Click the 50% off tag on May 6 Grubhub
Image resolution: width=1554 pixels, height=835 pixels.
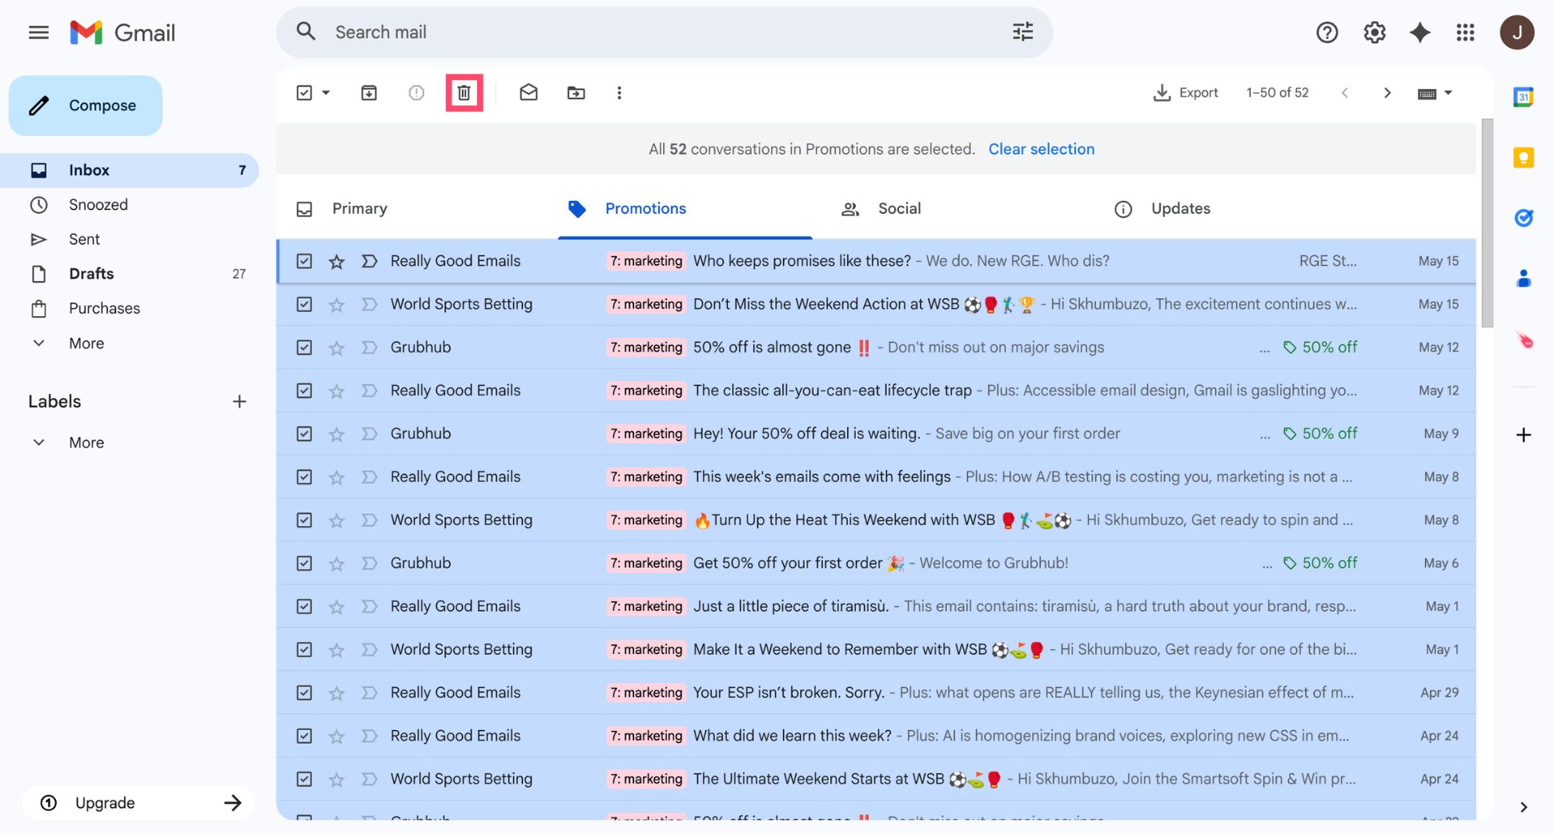(1320, 564)
